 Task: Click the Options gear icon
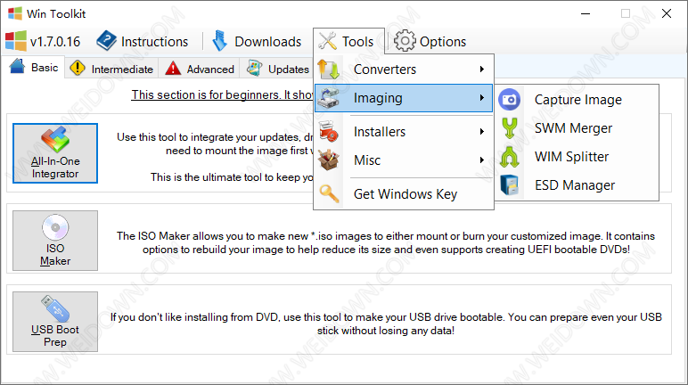[404, 41]
